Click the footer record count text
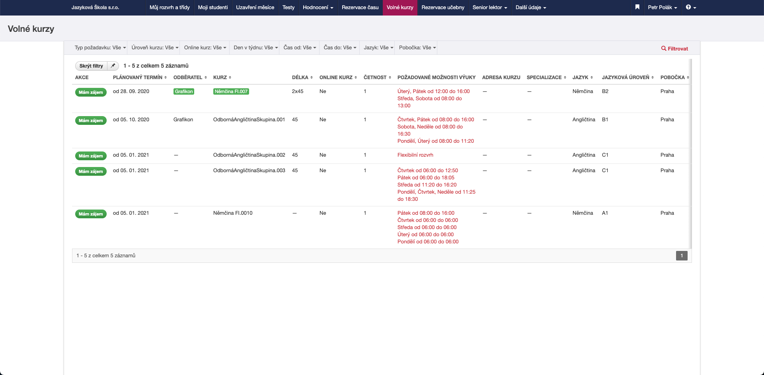This screenshot has width=764, height=375. click(x=106, y=255)
